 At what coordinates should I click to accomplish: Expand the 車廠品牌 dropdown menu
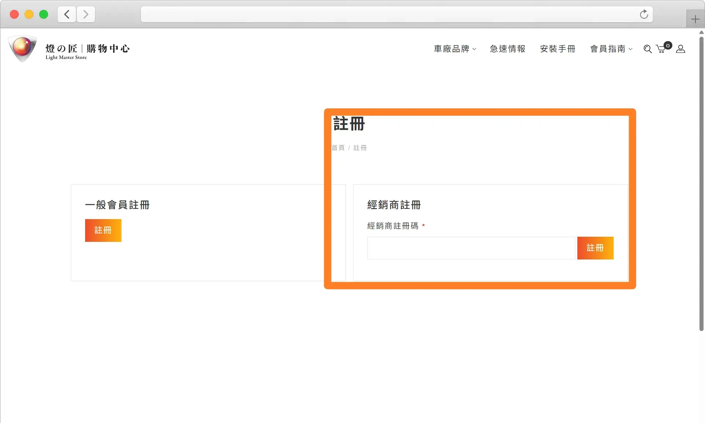[455, 49]
